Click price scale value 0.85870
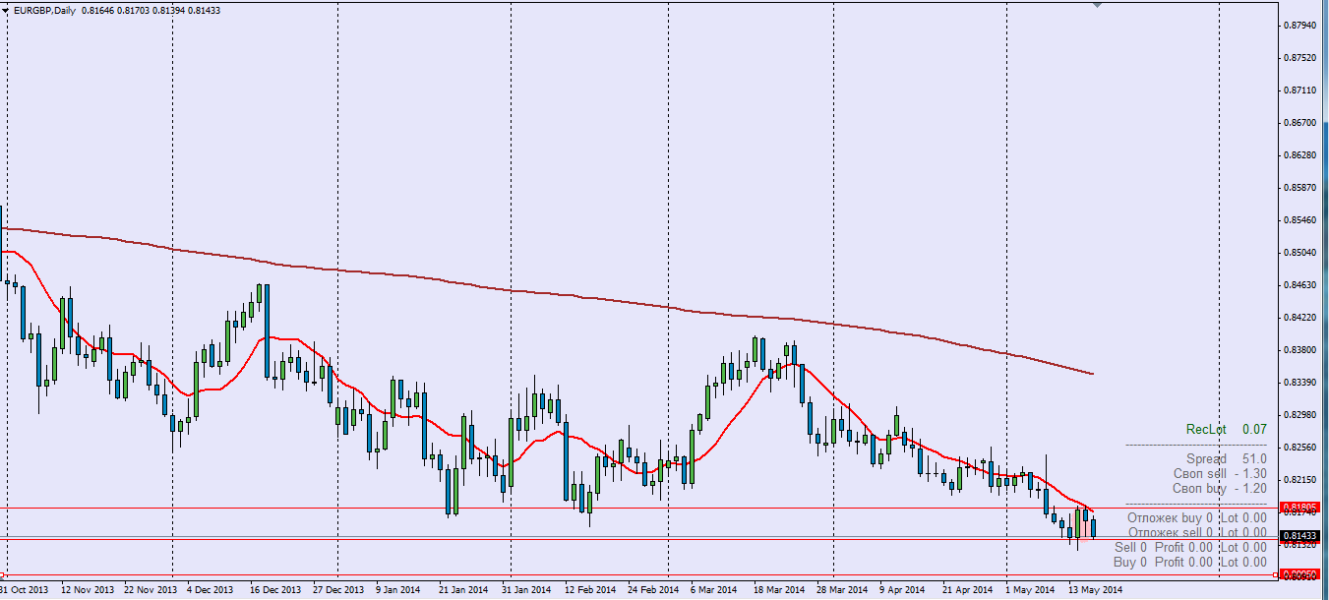Viewport: 1329px width, 600px height. coord(1300,188)
